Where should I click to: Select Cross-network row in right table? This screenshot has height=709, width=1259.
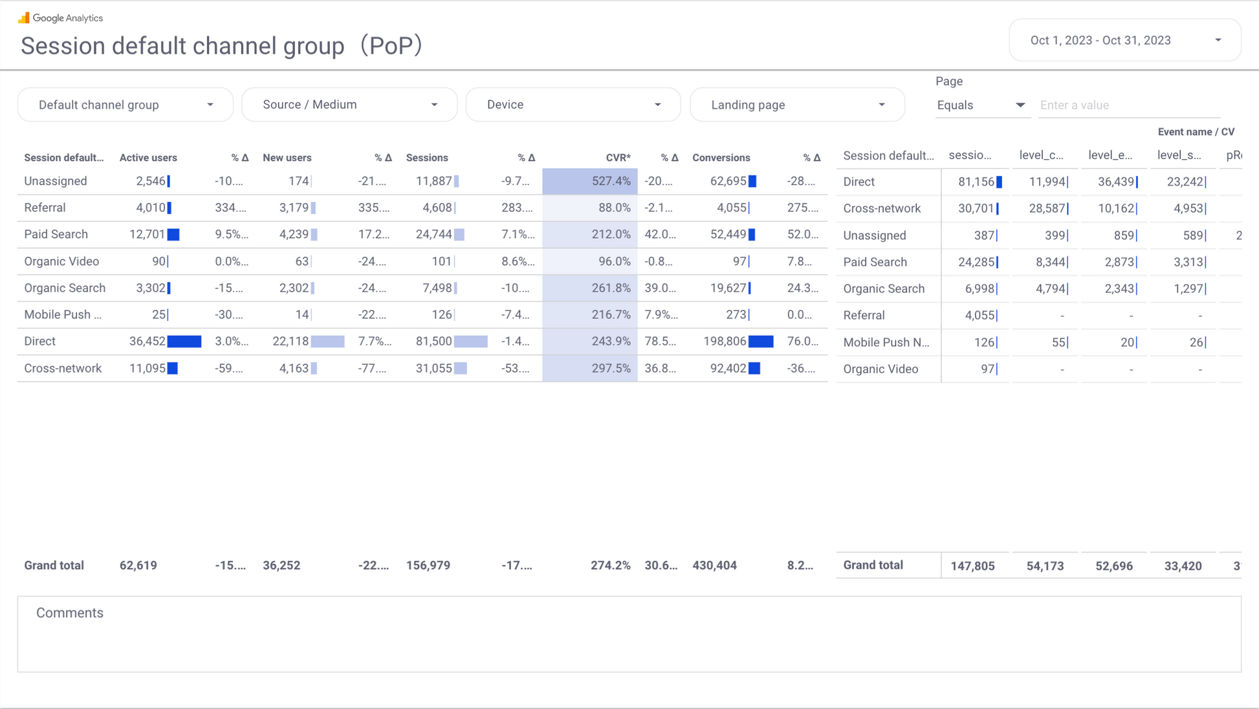coord(882,208)
